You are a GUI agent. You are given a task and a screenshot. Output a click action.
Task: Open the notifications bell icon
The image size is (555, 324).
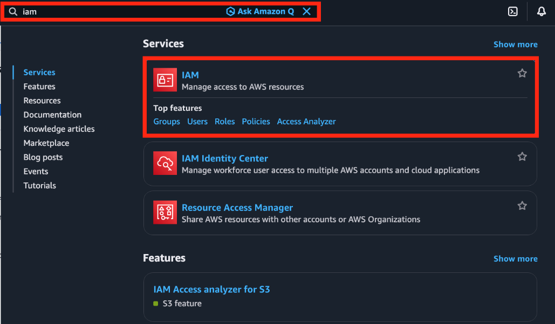(x=541, y=12)
